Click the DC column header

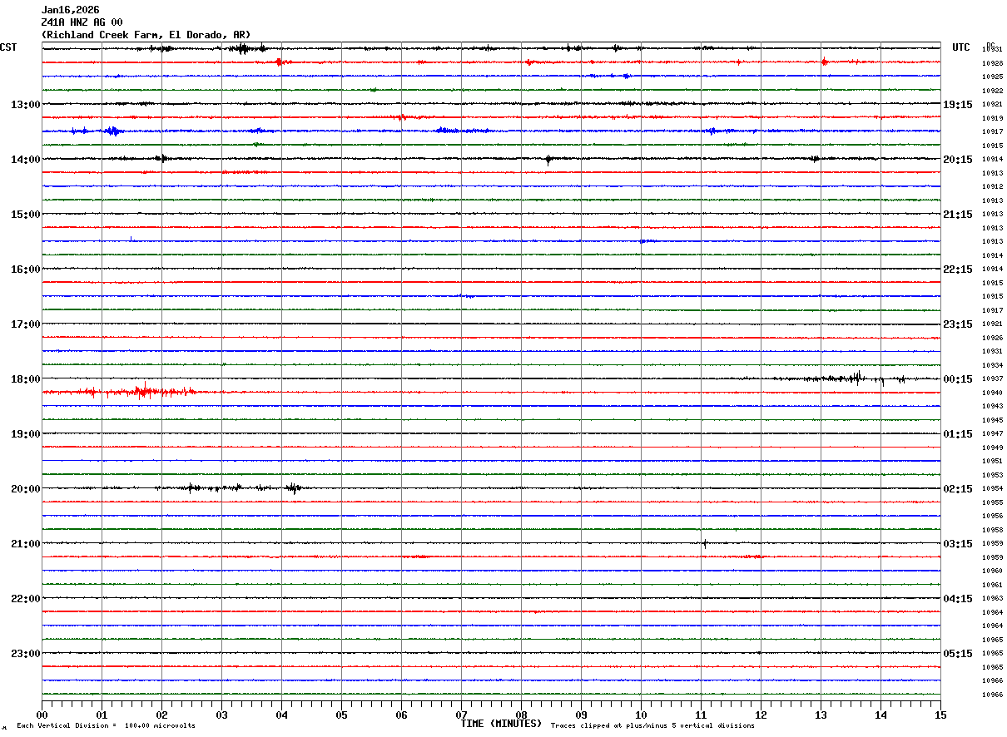pos(990,45)
